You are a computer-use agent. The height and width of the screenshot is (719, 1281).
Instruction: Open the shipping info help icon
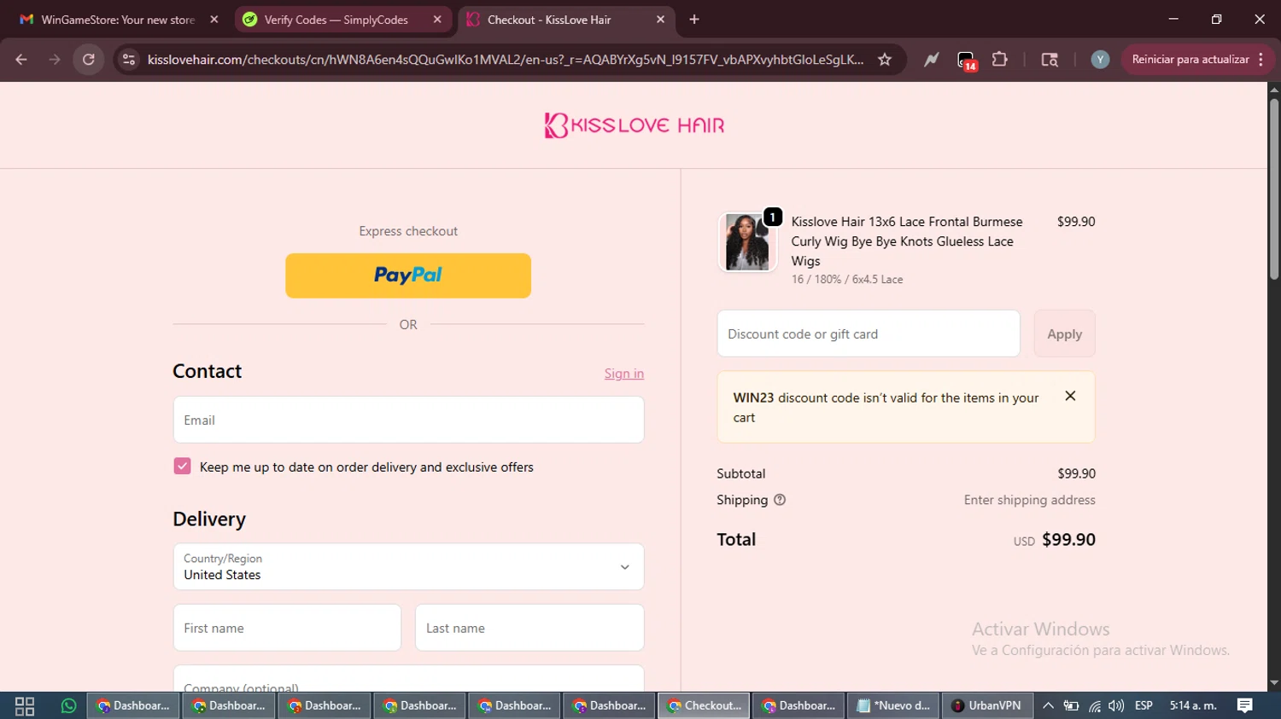780,500
